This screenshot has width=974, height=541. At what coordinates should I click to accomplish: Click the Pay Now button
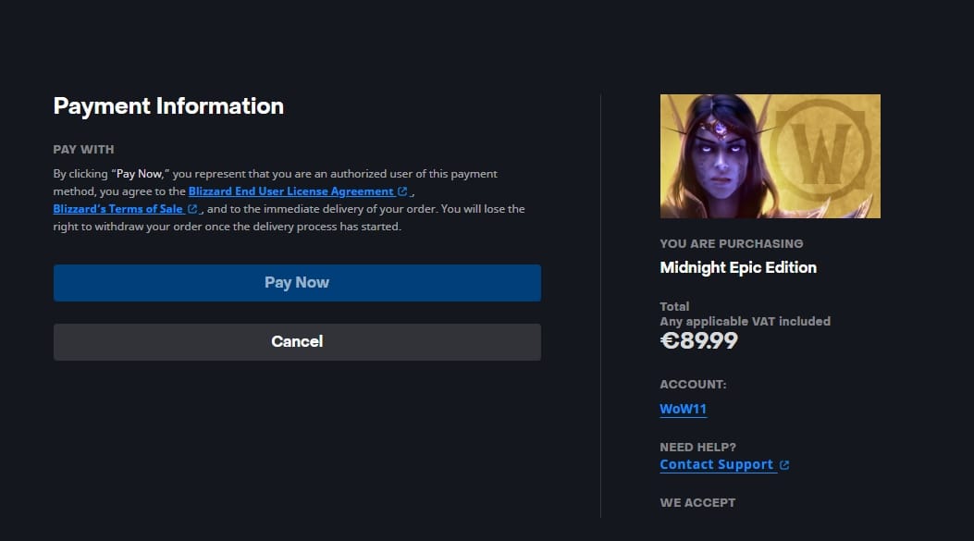[x=296, y=283]
